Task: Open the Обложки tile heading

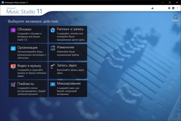Action: [24, 29]
